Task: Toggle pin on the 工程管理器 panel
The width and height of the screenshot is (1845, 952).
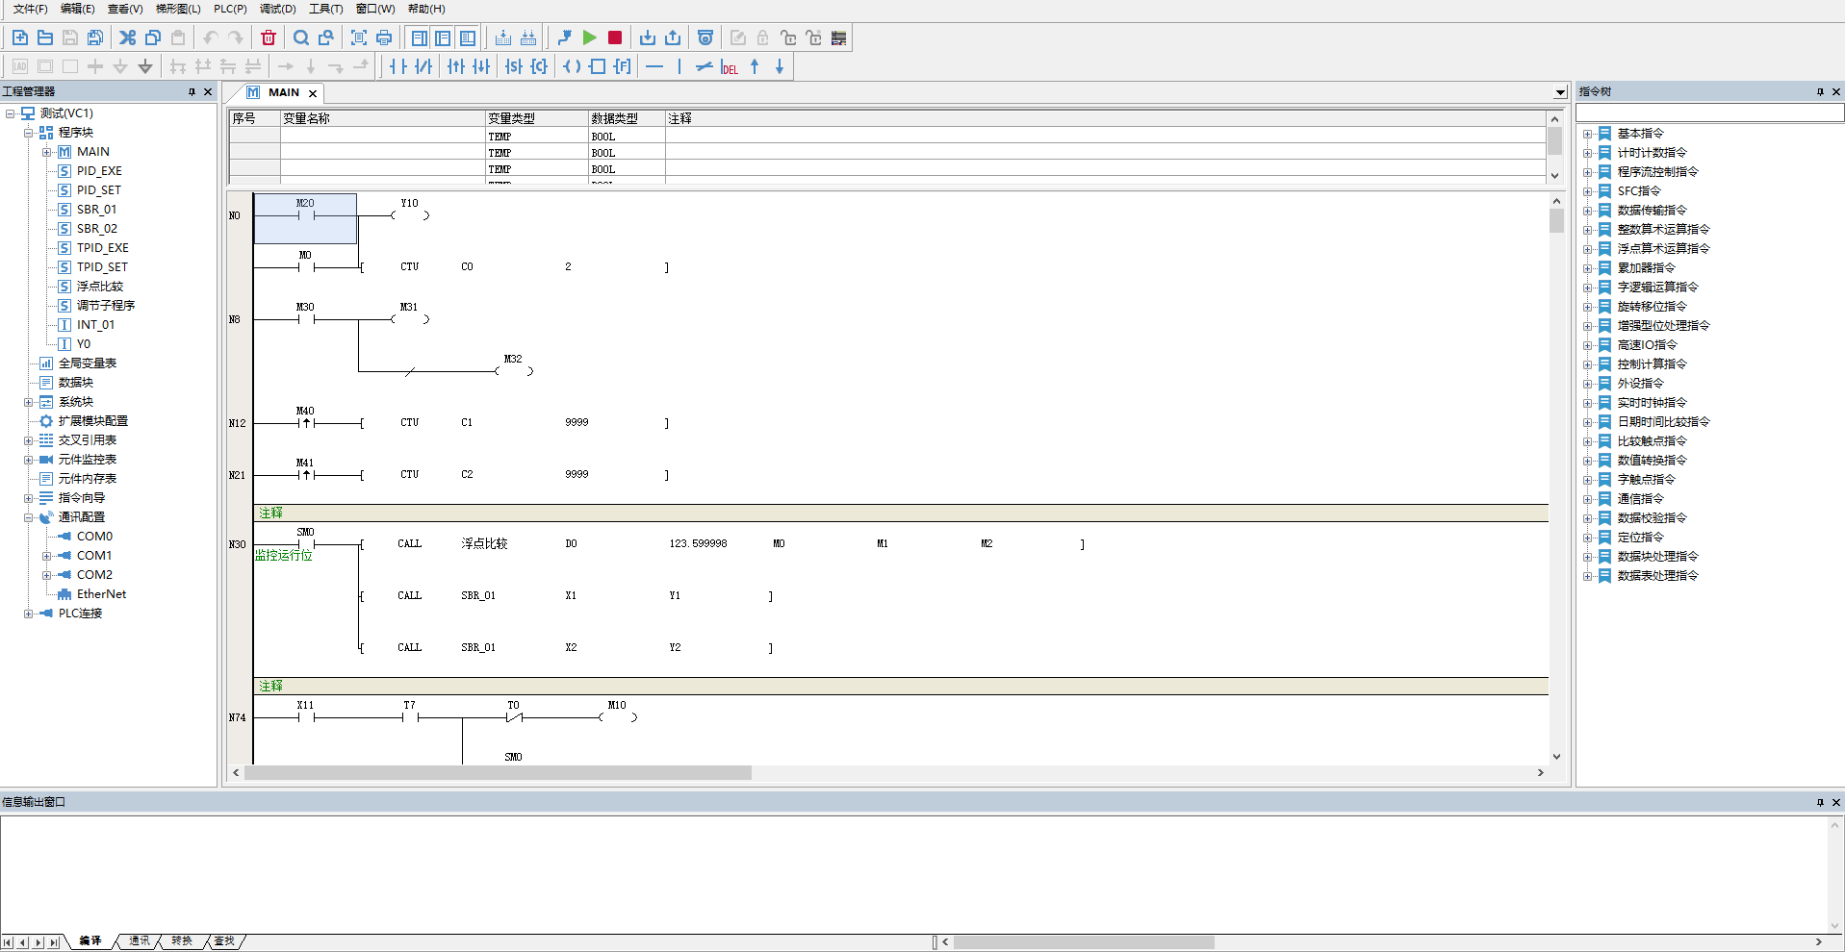Action: point(192,91)
